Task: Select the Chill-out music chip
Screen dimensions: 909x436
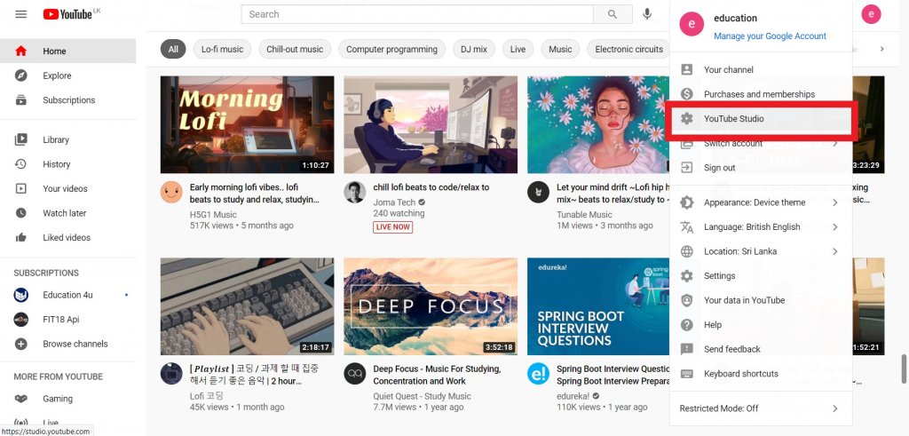Action: [x=295, y=49]
